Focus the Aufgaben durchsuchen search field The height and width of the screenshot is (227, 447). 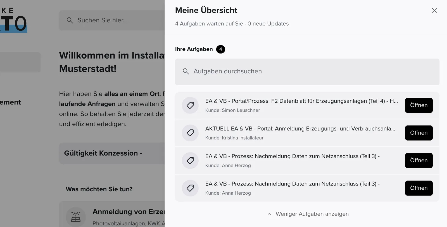click(x=307, y=72)
